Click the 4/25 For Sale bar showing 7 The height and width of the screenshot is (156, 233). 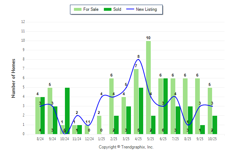(x=136, y=101)
